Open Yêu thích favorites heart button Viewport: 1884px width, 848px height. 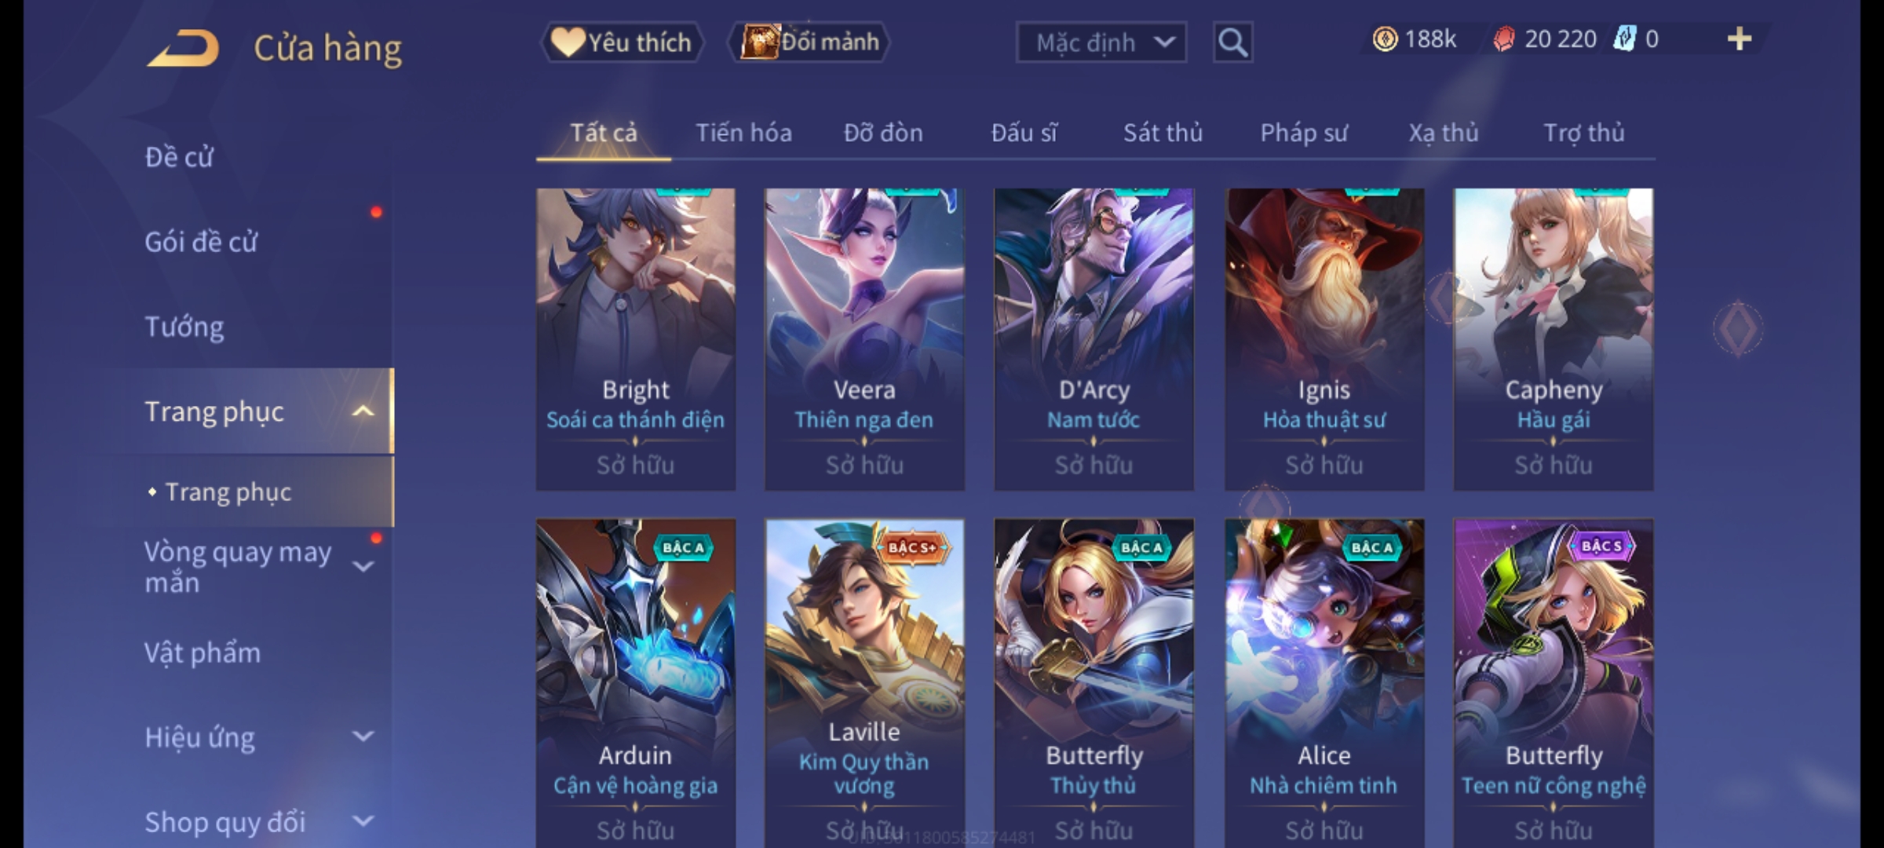[x=622, y=42]
